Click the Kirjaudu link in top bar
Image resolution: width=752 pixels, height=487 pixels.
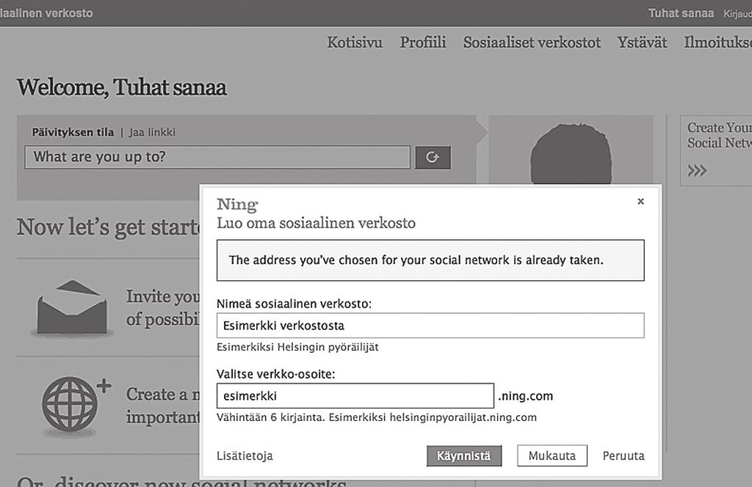coord(737,14)
